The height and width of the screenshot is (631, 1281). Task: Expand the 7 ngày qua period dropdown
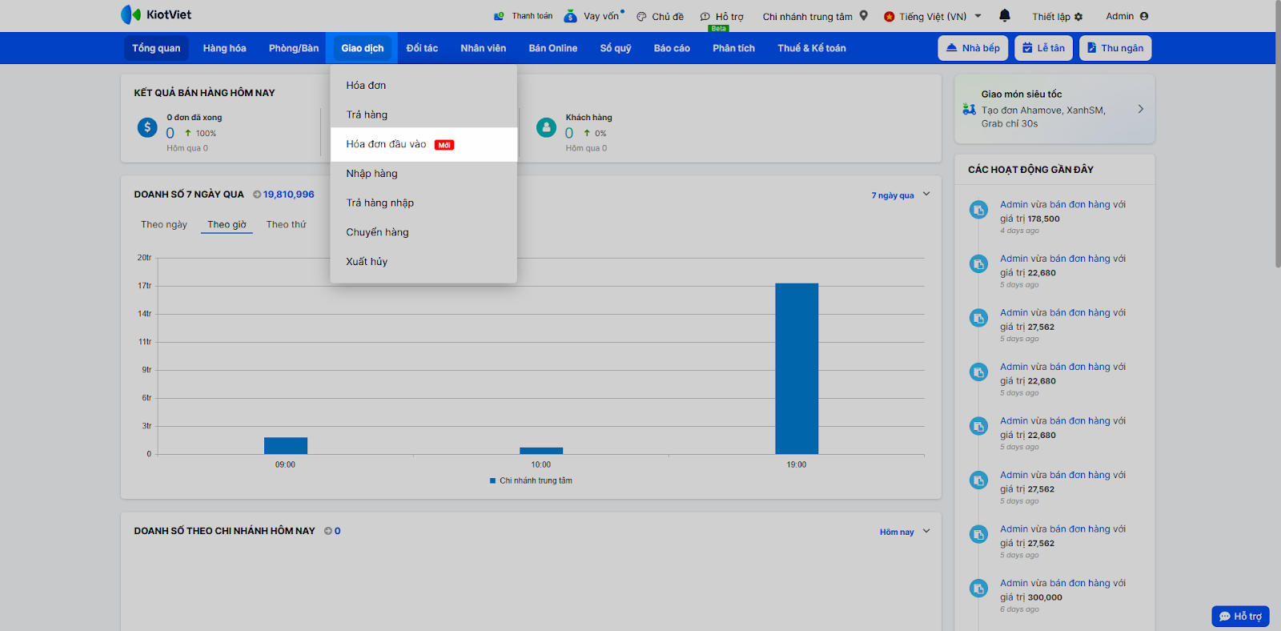[901, 195]
